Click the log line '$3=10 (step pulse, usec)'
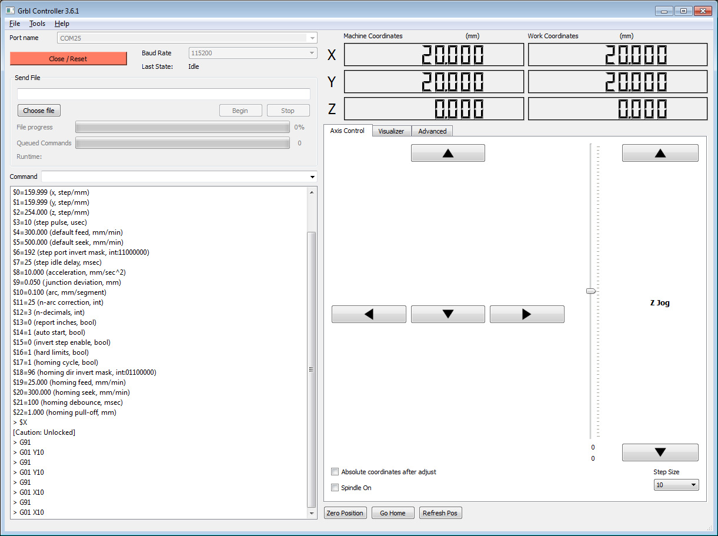The height and width of the screenshot is (536, 718). click(51, 222)
